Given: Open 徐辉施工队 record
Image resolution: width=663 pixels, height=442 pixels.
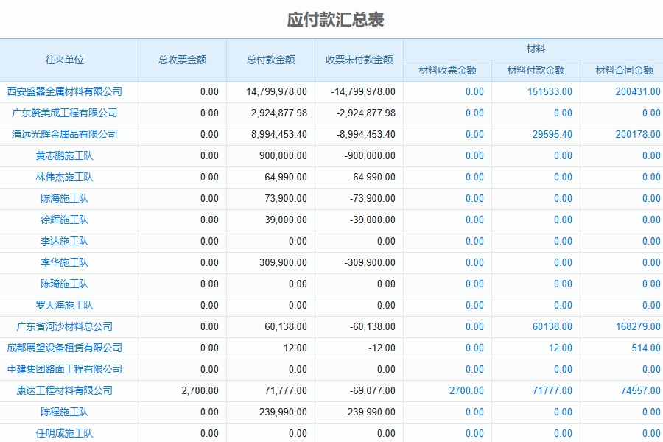Looking at the screenshot, I should point(69,220).
